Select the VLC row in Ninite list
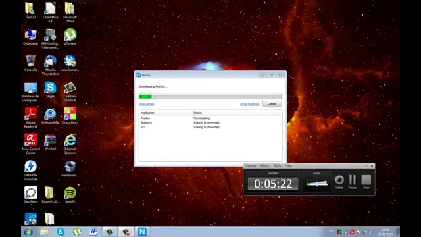 (210, 127)
